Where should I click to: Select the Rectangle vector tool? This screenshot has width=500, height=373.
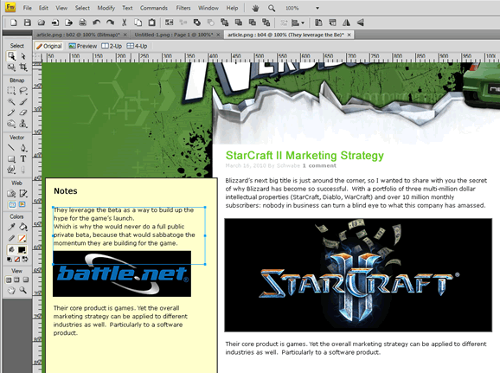click(x=11, y=158)
